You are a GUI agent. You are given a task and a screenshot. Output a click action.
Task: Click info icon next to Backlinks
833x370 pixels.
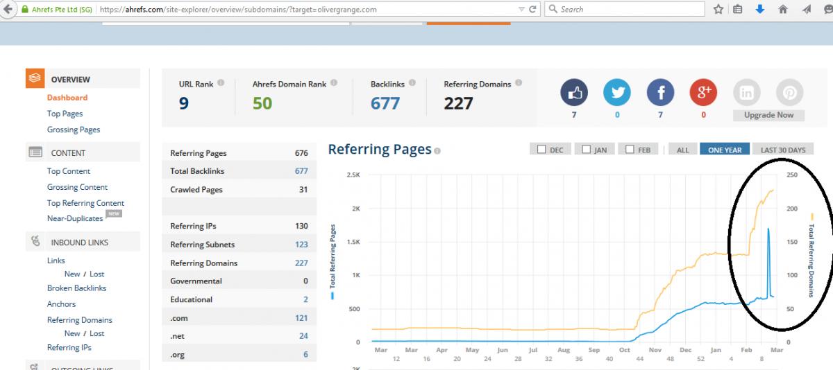pyautogui.click(x=412, y=82)
